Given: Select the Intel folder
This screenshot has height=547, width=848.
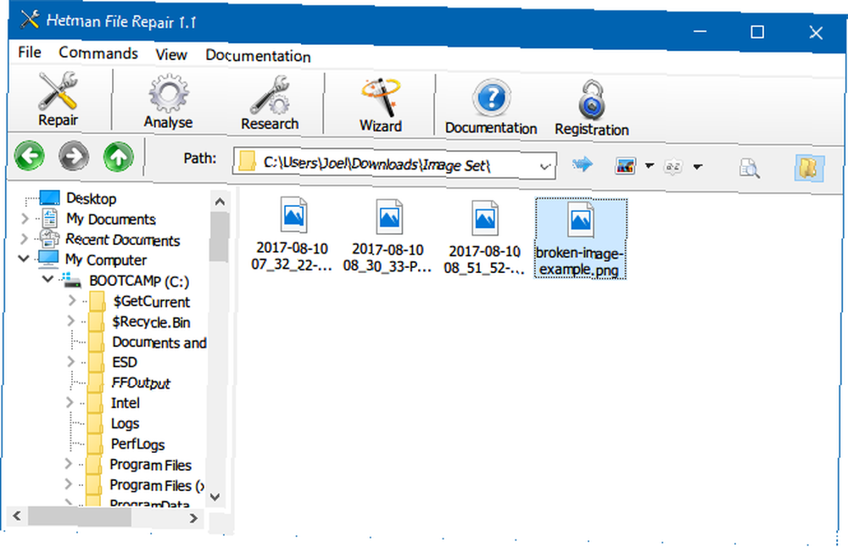Looking at the screenshot, I should point(125,403).
